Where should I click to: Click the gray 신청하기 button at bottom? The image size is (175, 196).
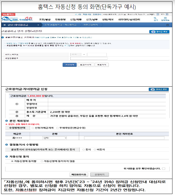coord(99,174)
